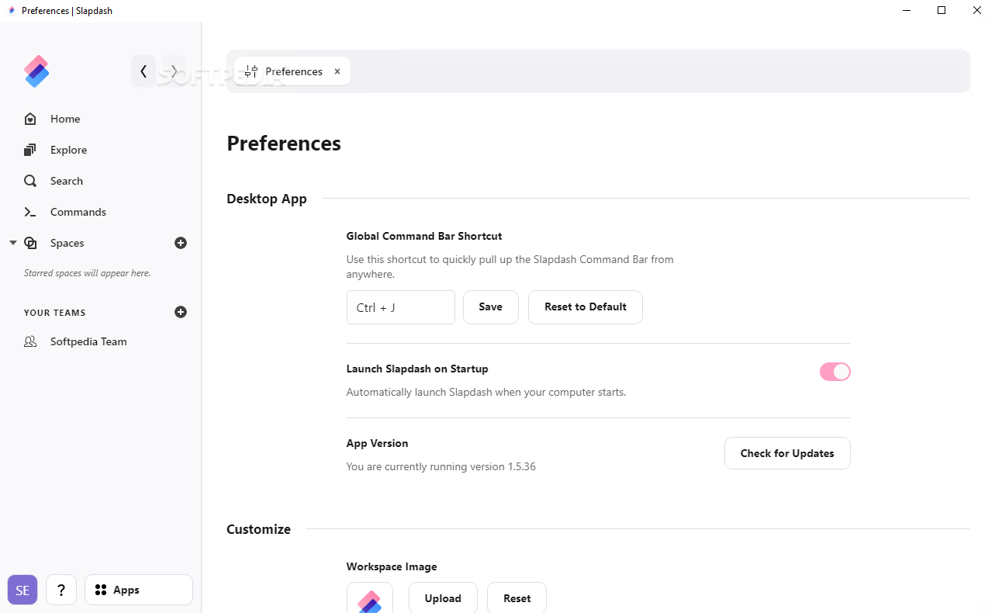Click the Customize section heading
Viewport: 995px width, 613px height.
(258, 529)
